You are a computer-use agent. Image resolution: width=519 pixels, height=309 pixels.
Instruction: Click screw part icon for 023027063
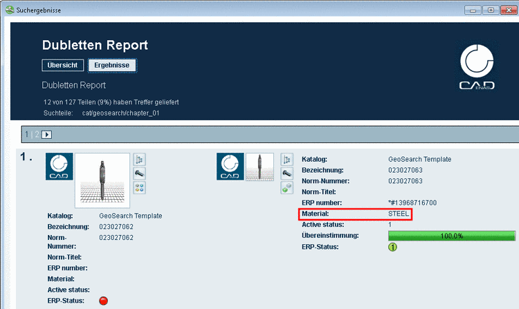tap(286, 174)
